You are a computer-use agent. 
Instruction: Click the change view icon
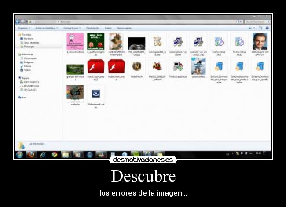(250, 28)
